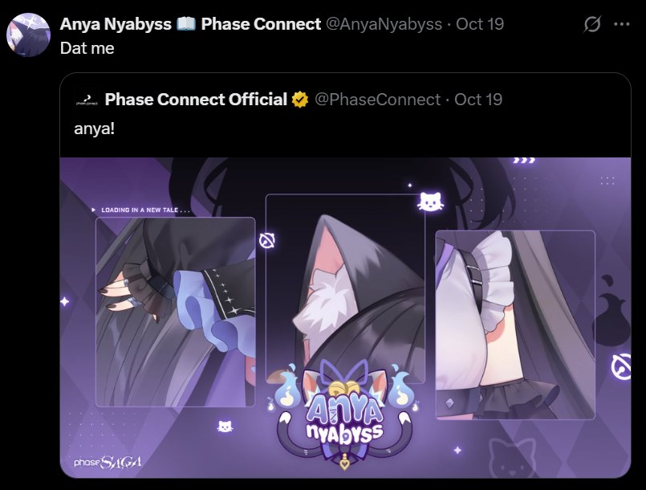Open the tweet's Oct 19 timestamp
This screenshot has width=646, height=490.
click(480, 24)
